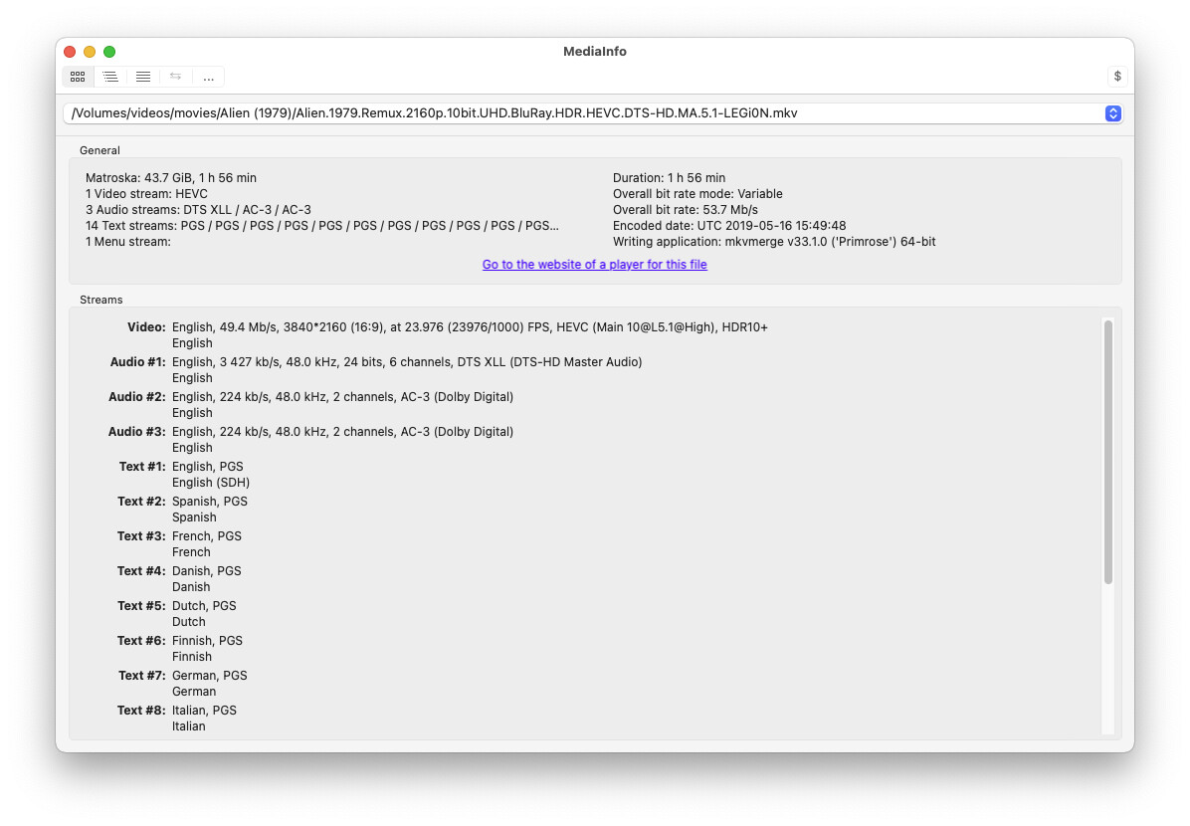Click the 'French, PGS' subtitle entry

pyautogui.click(x=206, y=536)
